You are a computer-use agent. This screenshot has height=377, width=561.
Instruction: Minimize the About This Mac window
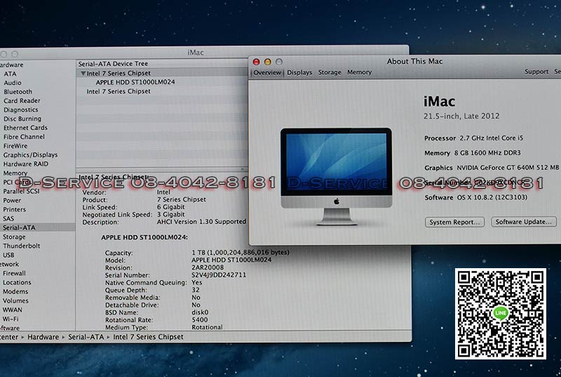(x=268, y=62)
